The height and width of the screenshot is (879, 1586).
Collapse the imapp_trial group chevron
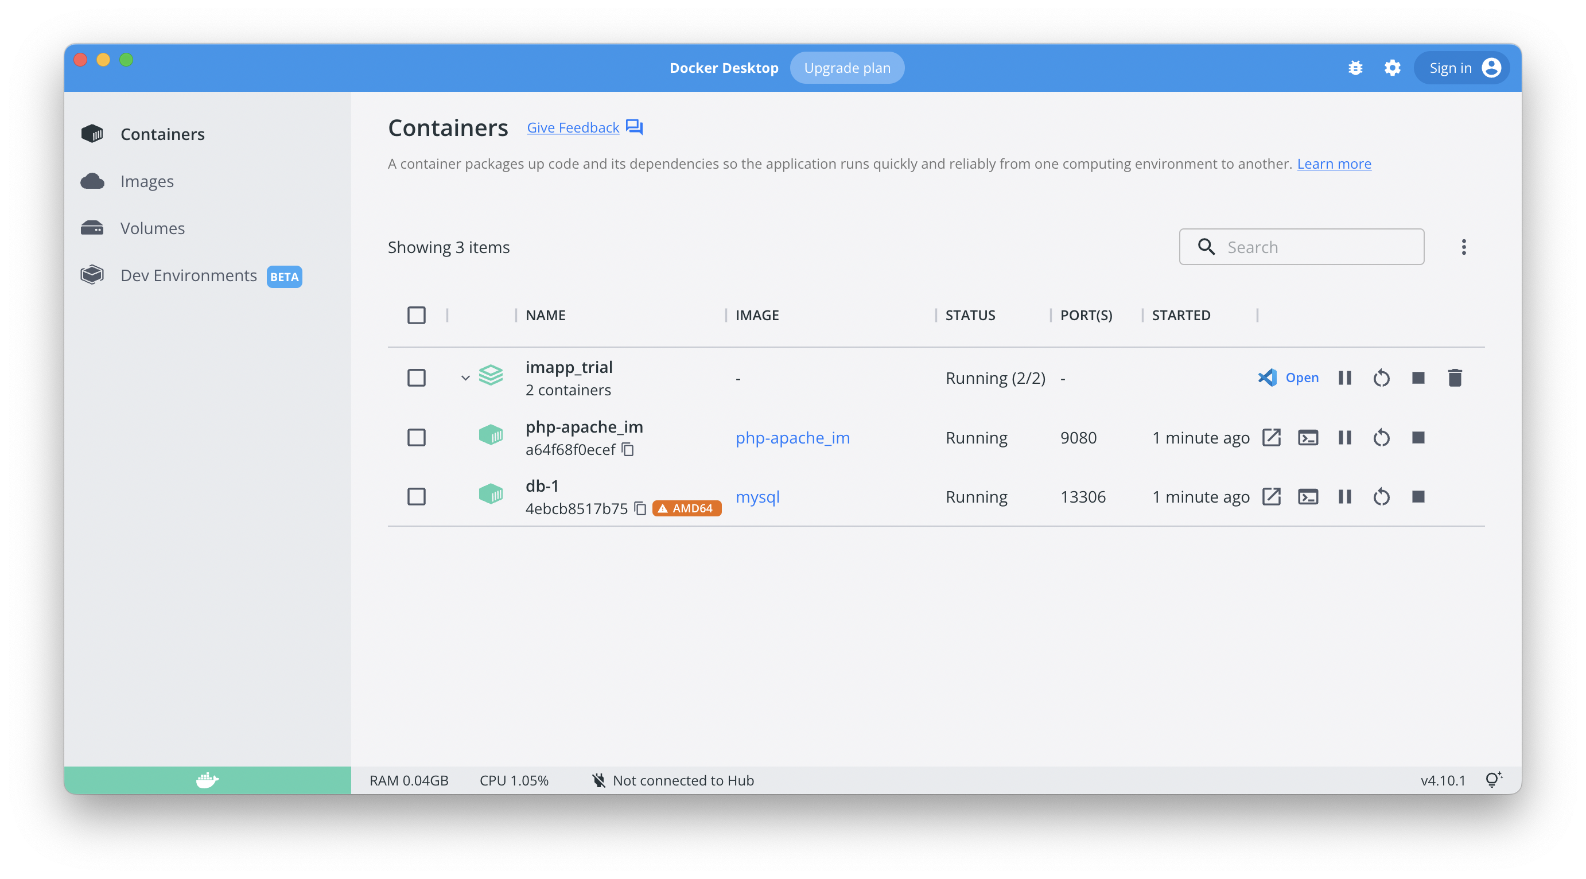pyautogui.click(x=465, y=378)
